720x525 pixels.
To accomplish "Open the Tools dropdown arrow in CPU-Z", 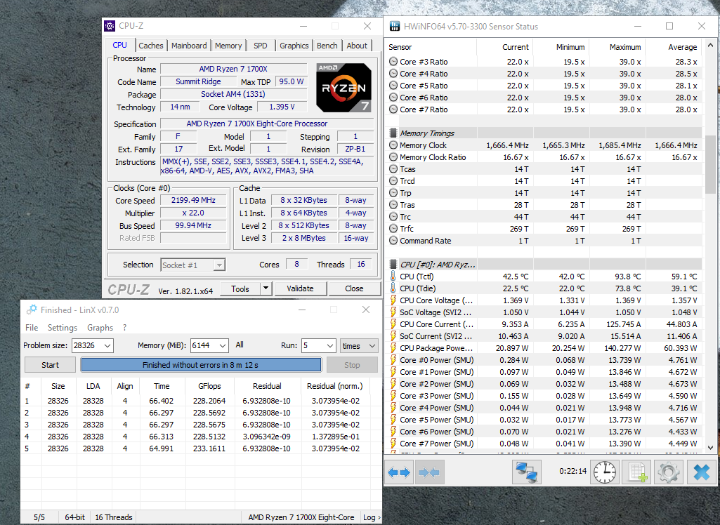I will tap(266, 288).
